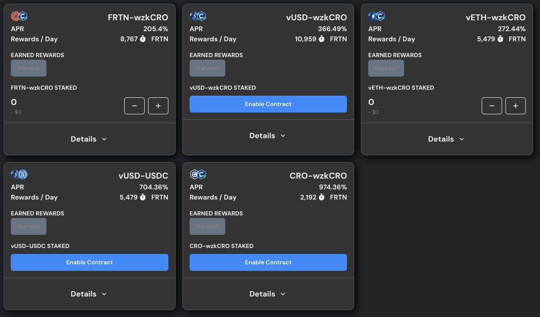Enable Contract for vUSD-USDC
This screenshot has height=317, width=540.
coord(90,262)
